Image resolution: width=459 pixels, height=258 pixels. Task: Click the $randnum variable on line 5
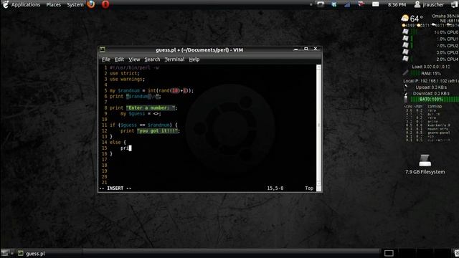point(129,91)
